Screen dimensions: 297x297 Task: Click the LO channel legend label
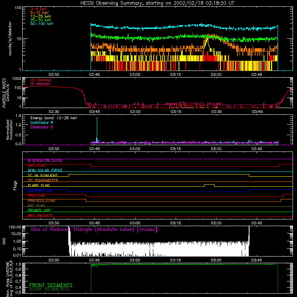41,80
